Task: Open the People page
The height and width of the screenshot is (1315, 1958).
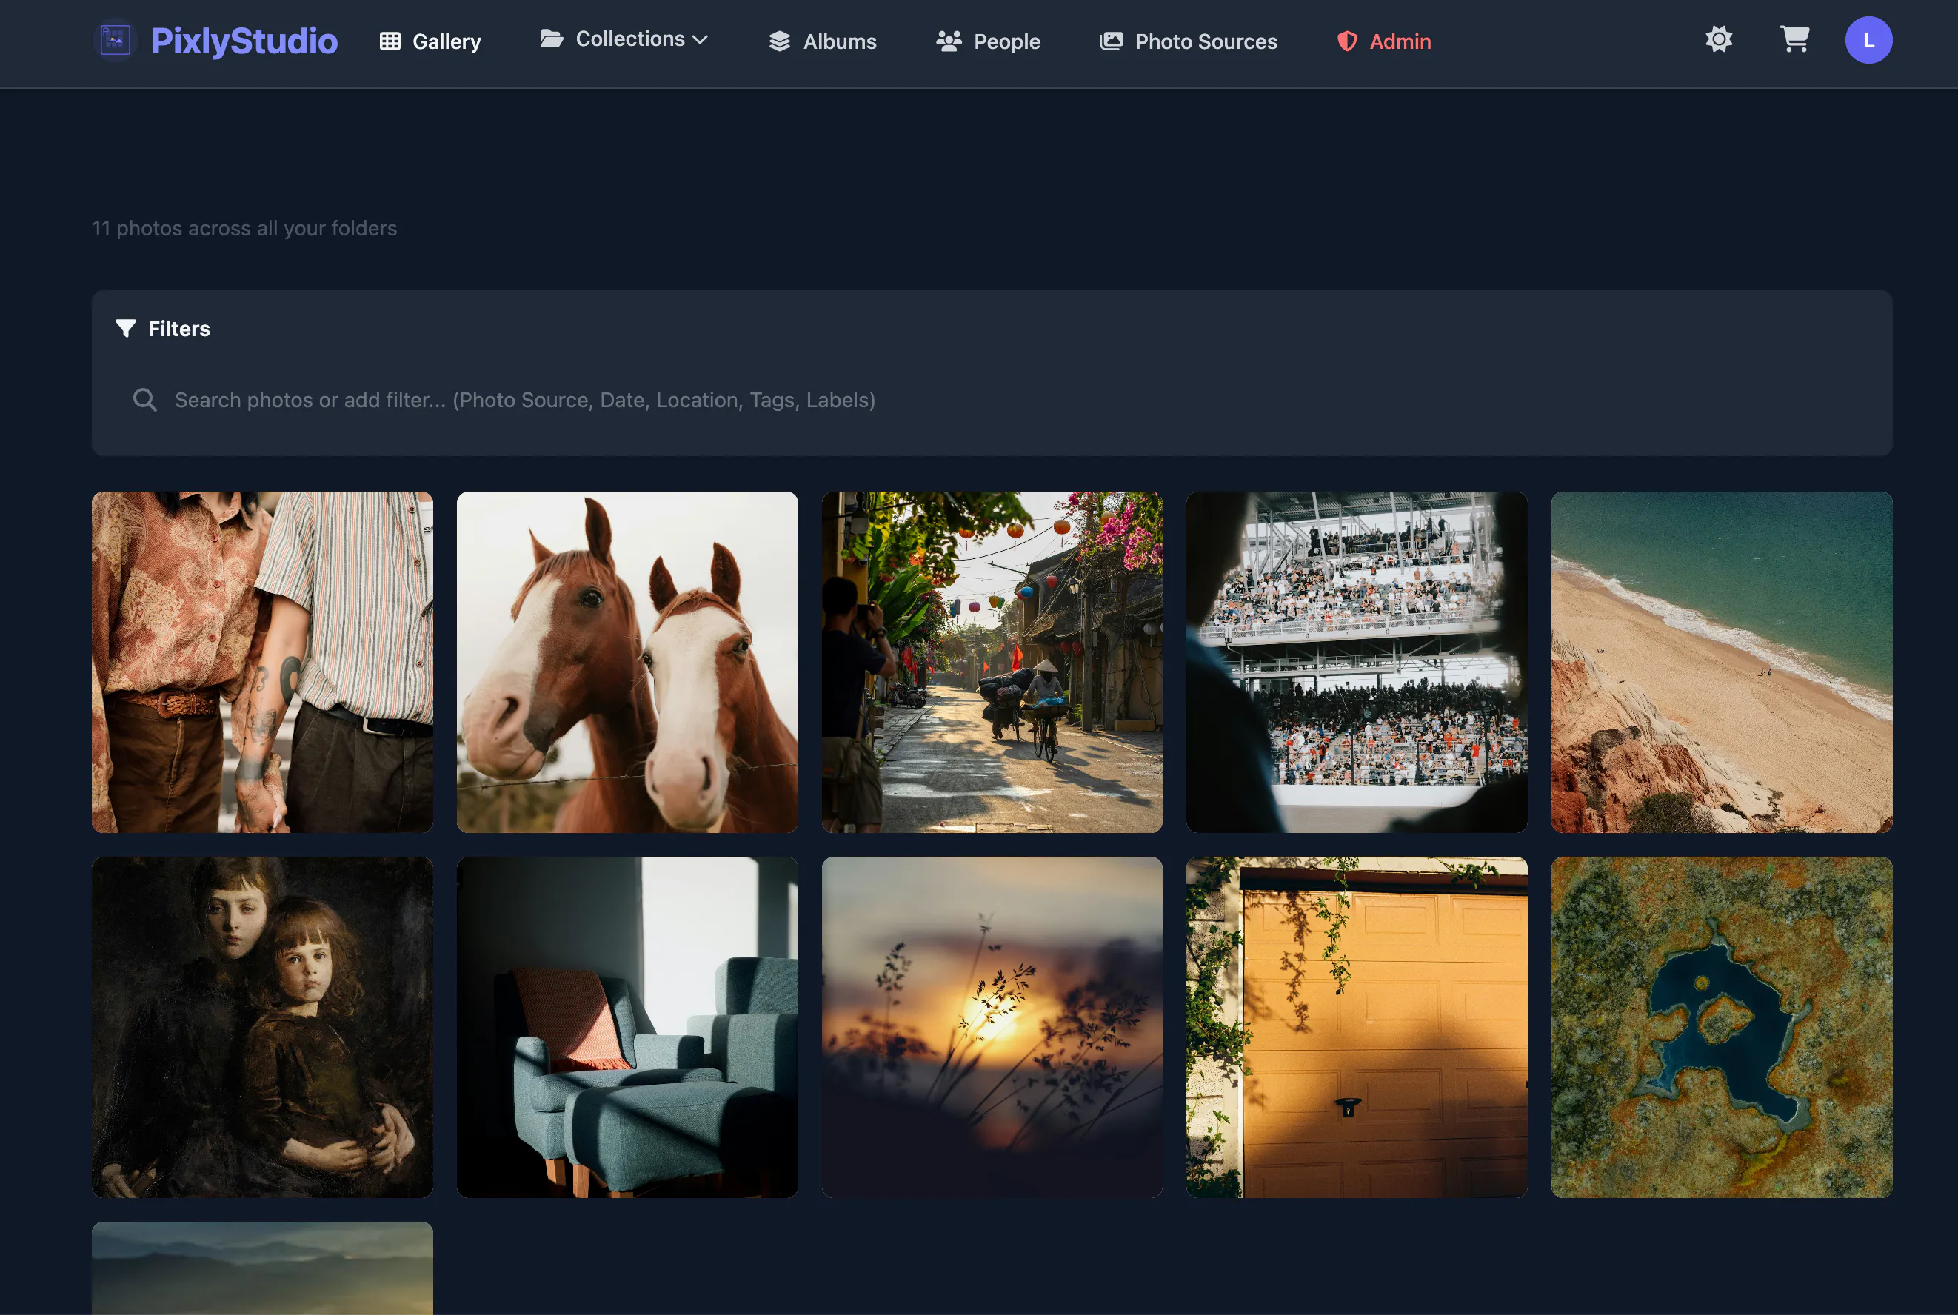Action: tap(988, 41)
